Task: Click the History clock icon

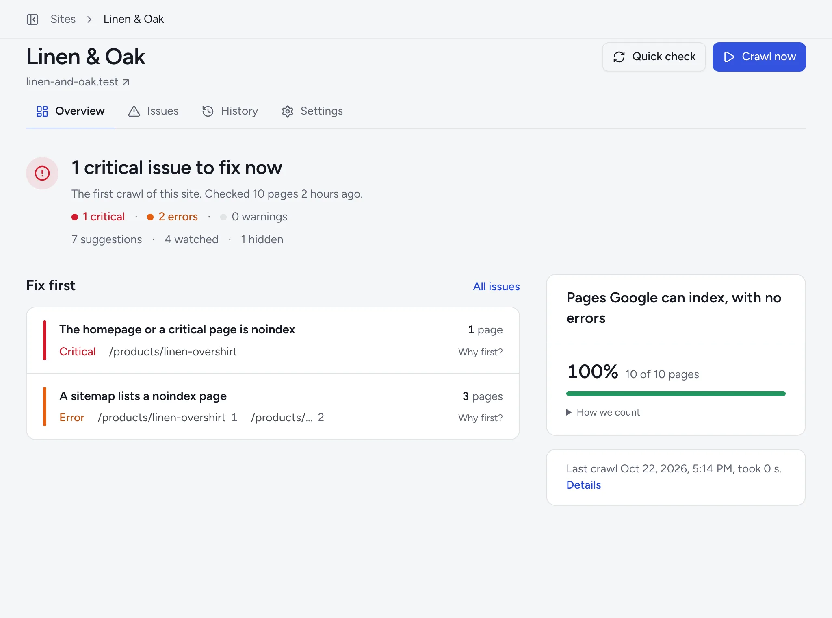Action: click(x=208, y=111)
